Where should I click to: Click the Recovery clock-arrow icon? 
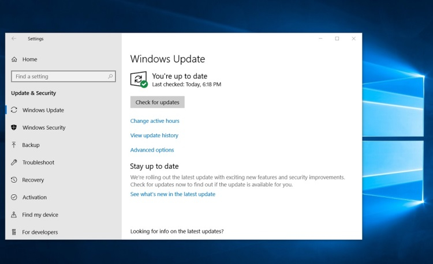pyautogui.click(x=14, y=180)
